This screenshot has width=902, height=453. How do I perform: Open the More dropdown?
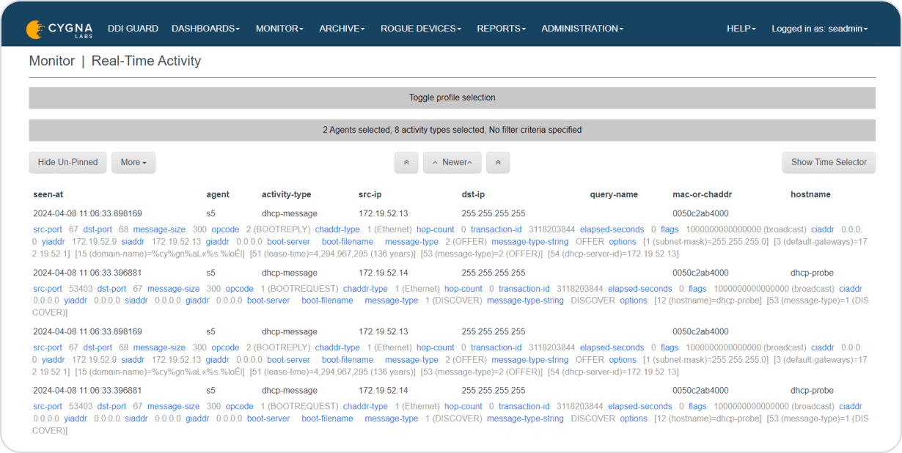(x=133, y=162)
